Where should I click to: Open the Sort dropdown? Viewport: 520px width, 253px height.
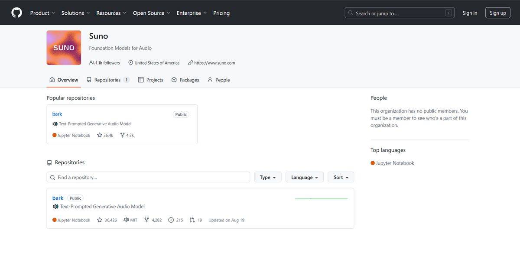click(x=341, y=177)
